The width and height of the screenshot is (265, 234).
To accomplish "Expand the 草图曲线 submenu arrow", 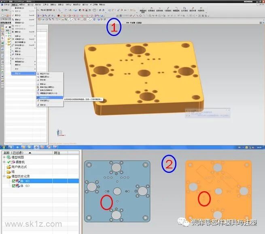I will point(35,62).
